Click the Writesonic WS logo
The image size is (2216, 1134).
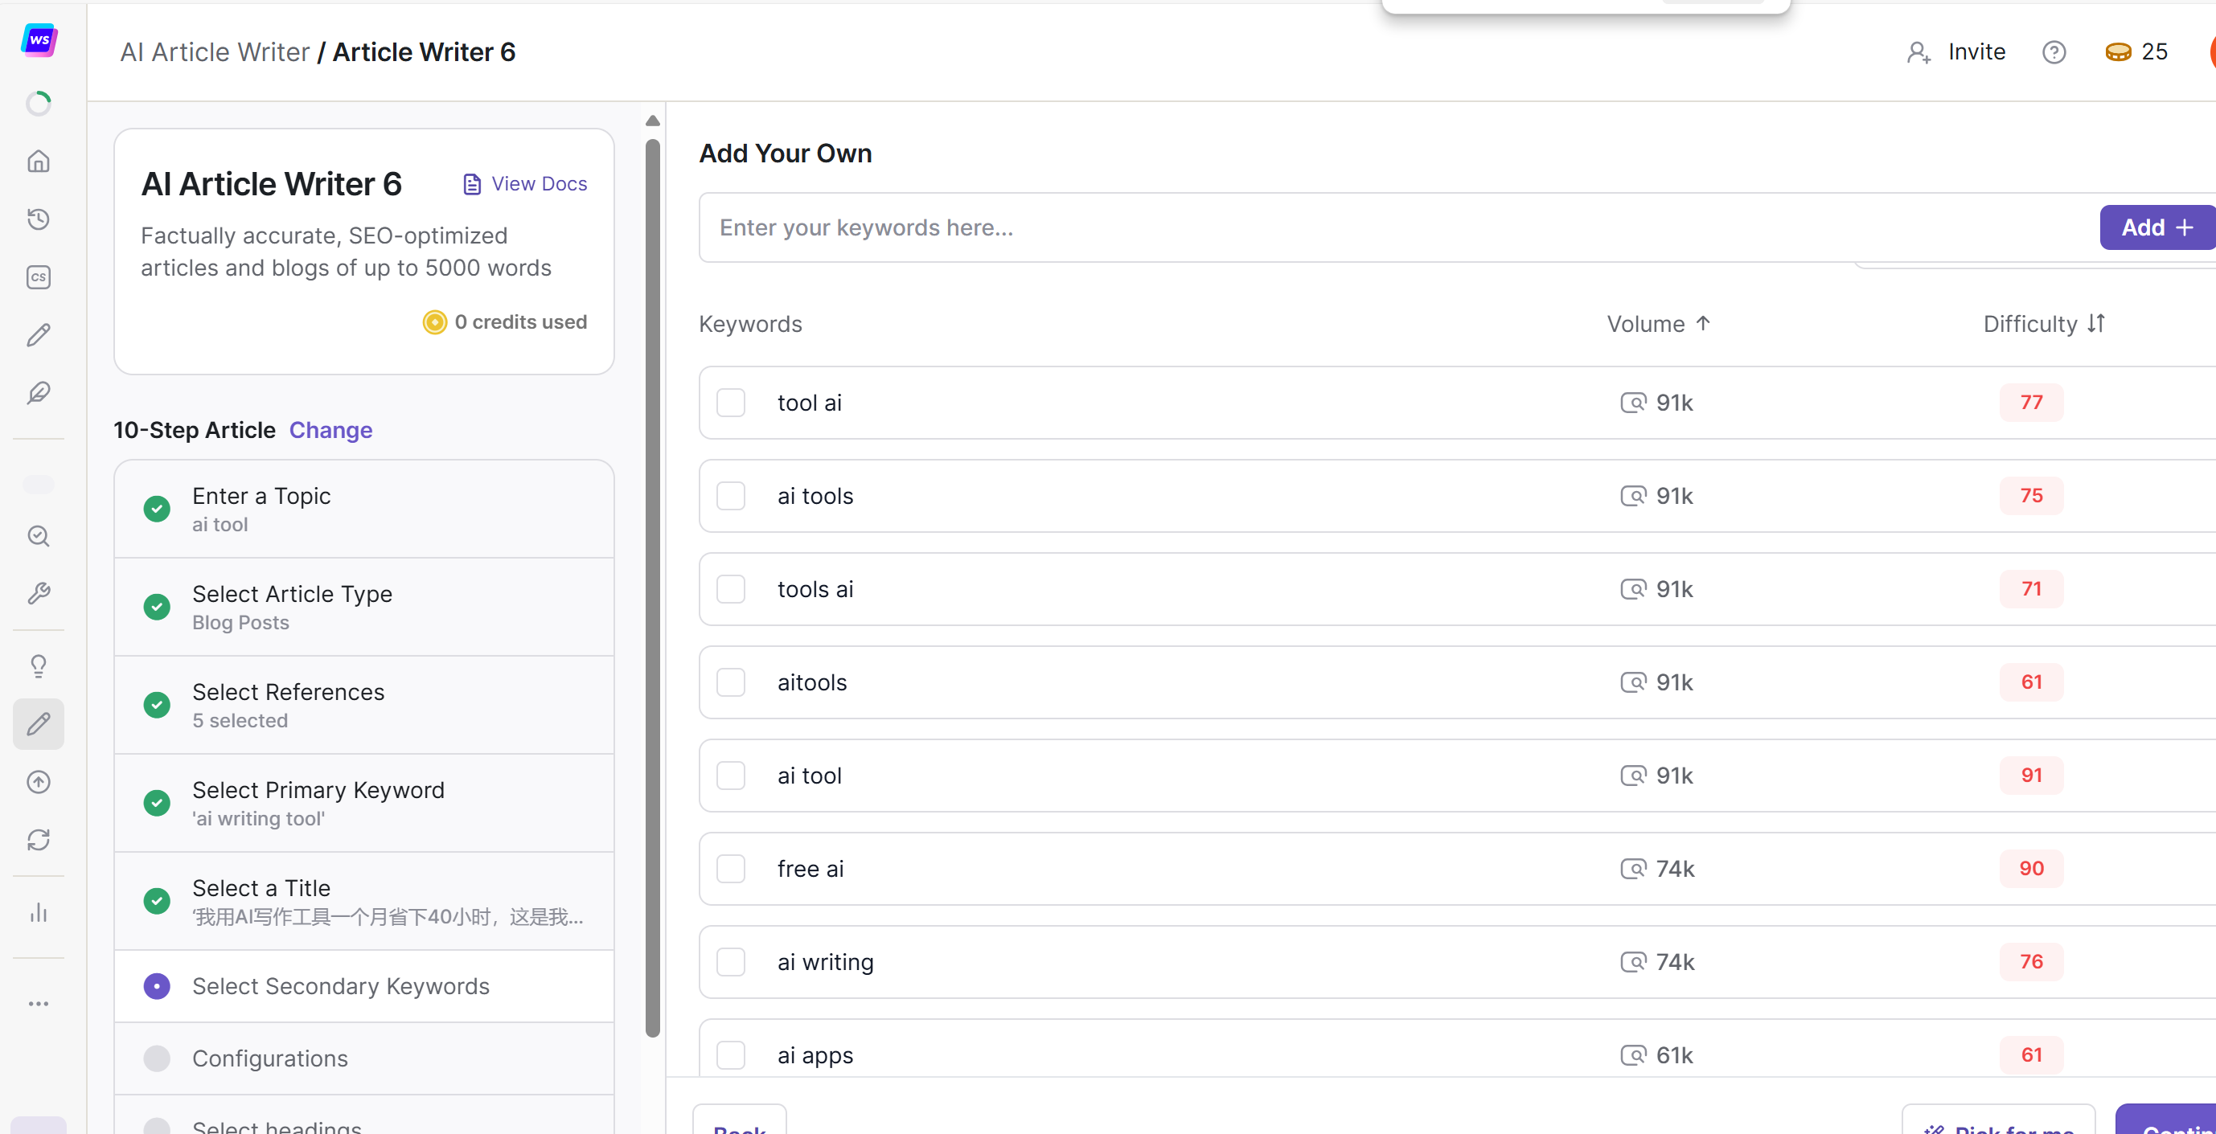pyautogui.click(x=39, y=39)
